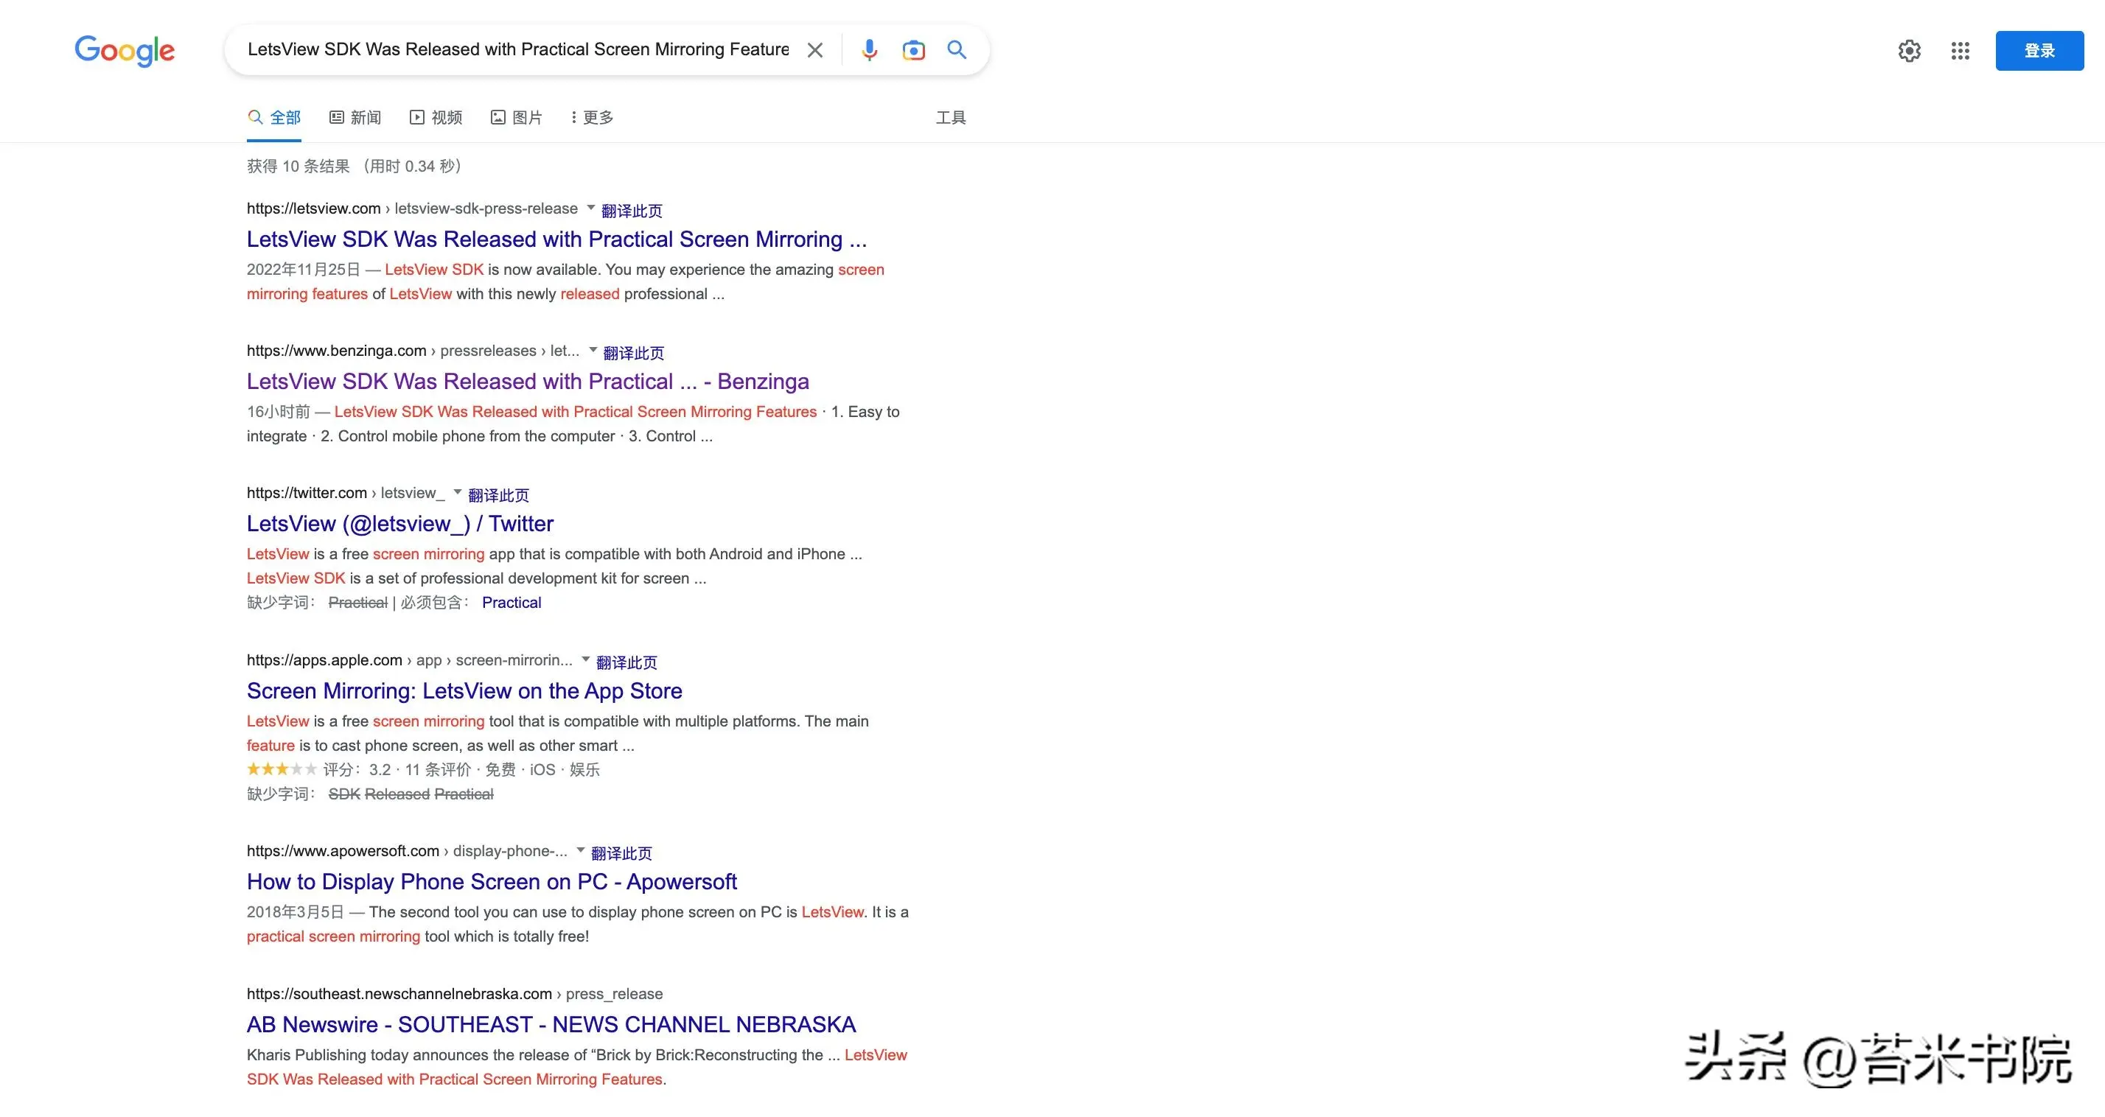
Task: Translate the apps.apple.com result page
Action: coord(626,662)
